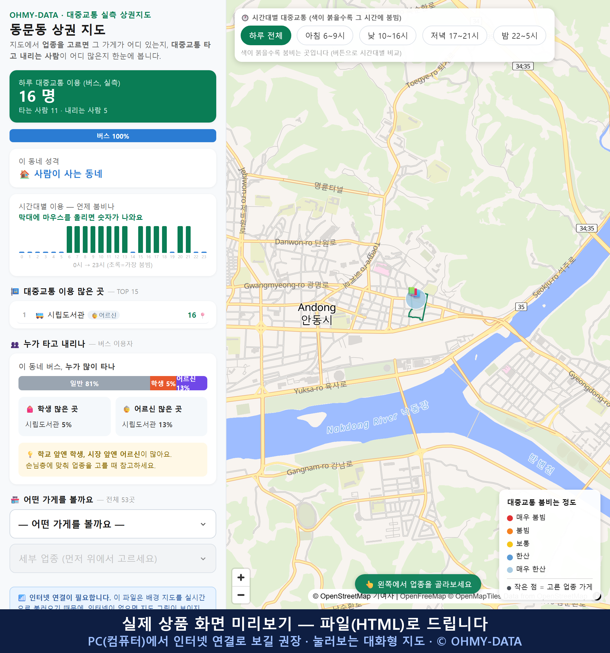Click the Nakdong River 낙동강 label
This screenshot has width=610, height=653.
[377, 417]
